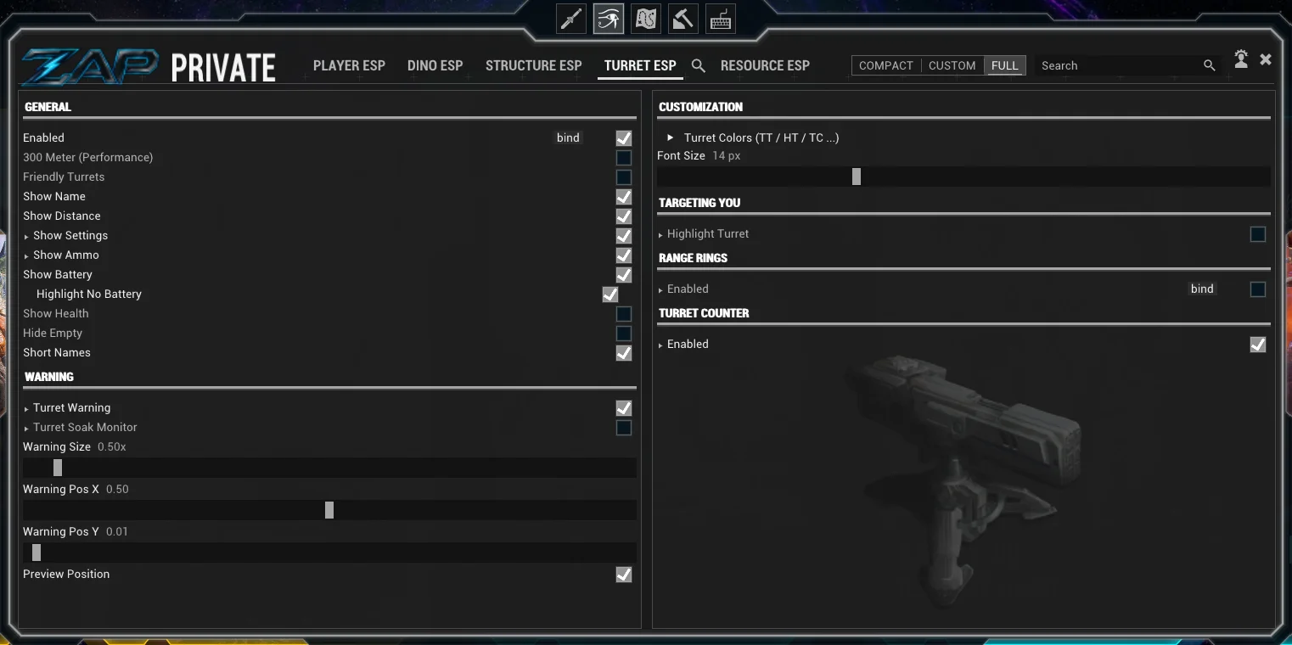This screenshot has width=1292, height=645.
Task: Select the Turret ESP tab
Action: (640, 65)
